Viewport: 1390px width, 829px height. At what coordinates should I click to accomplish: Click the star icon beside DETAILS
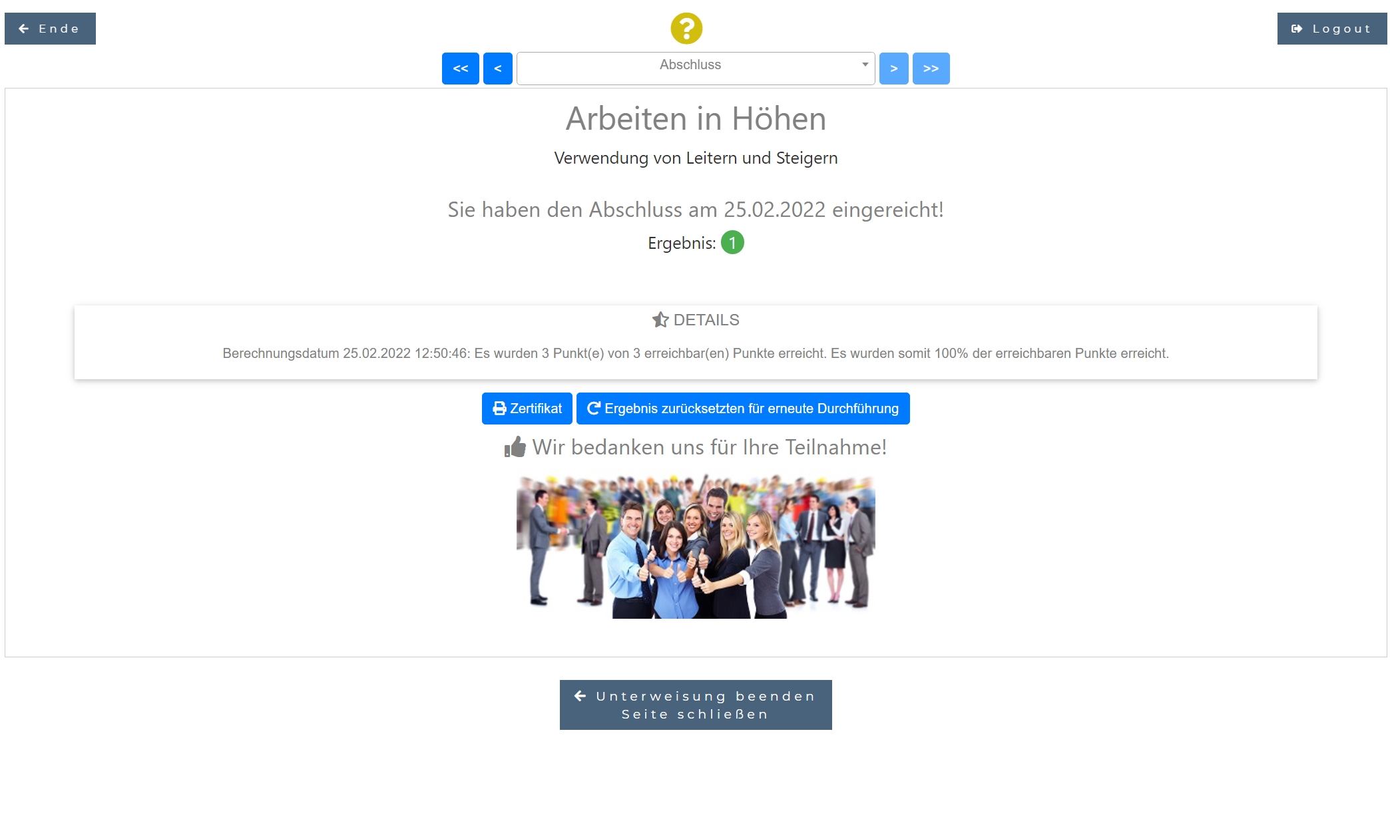click(660, 320)
